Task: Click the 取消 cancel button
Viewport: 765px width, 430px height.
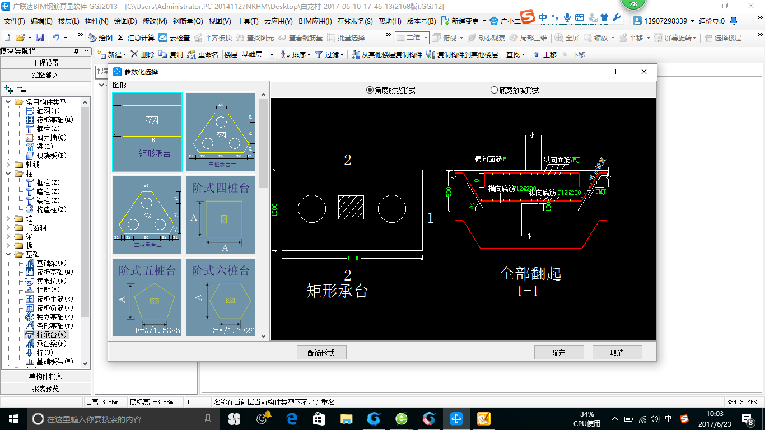Action: [617, 353]
